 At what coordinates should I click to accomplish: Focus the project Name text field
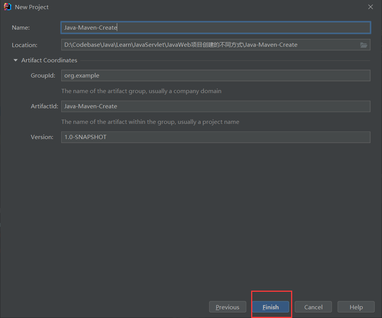click(x=215, y=28)
